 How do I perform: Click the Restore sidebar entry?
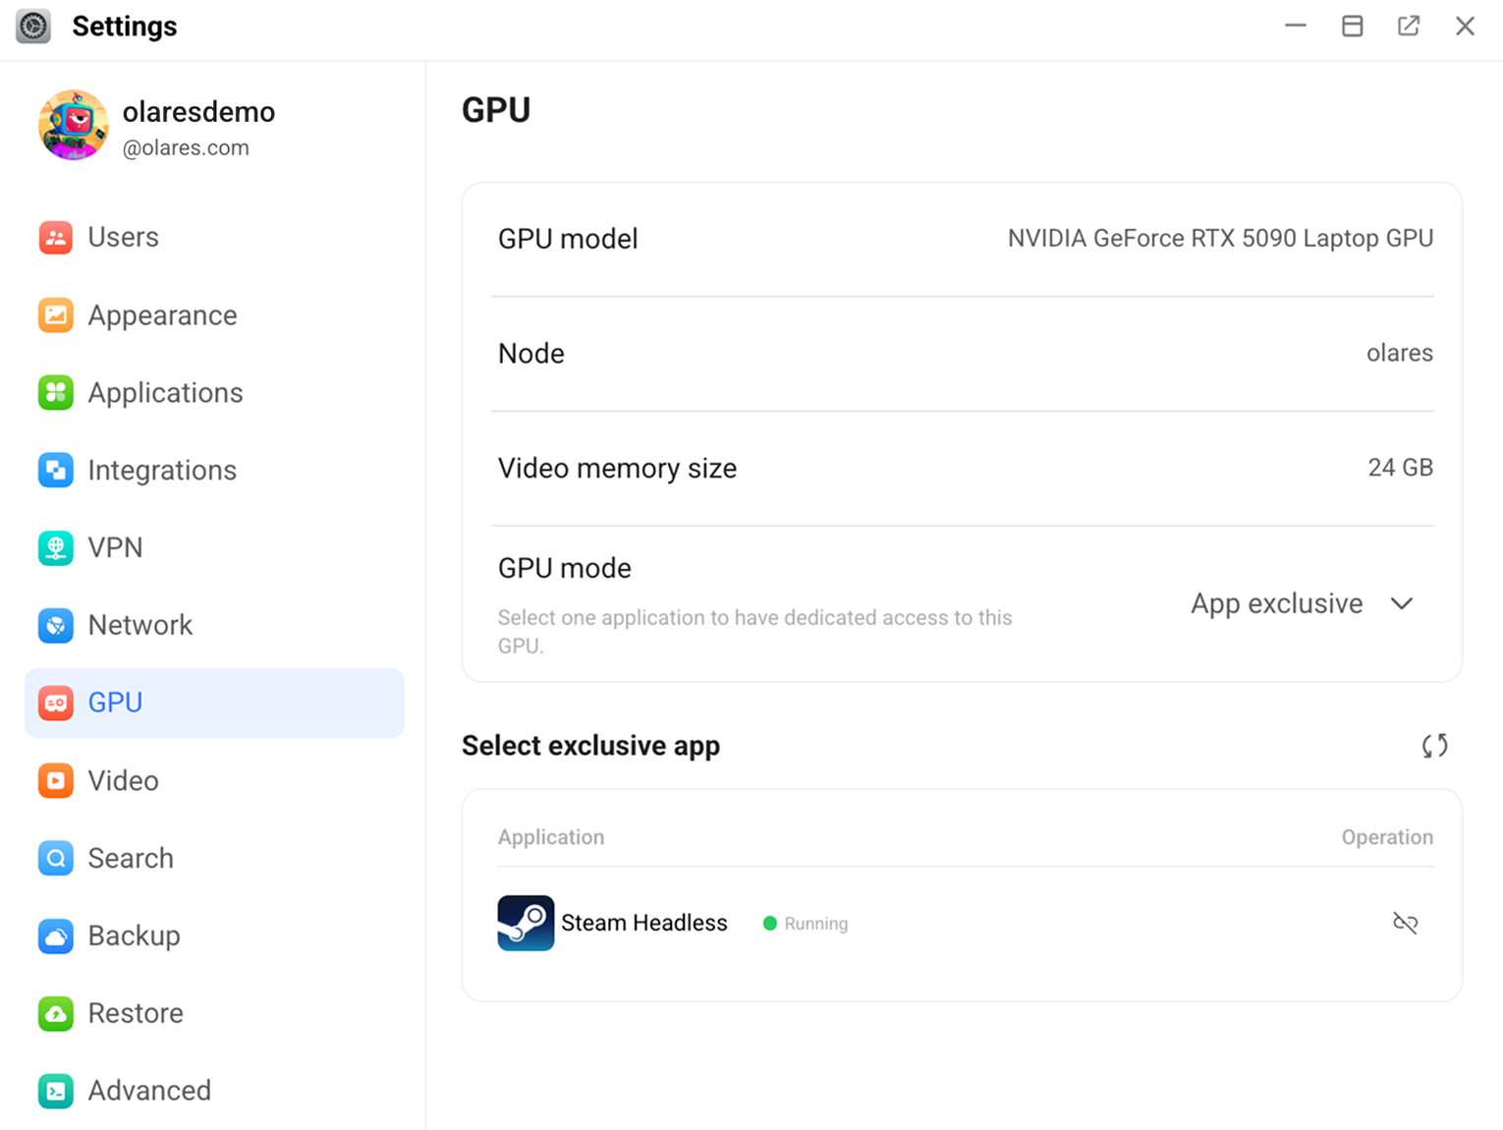[x=136, y=1013]
